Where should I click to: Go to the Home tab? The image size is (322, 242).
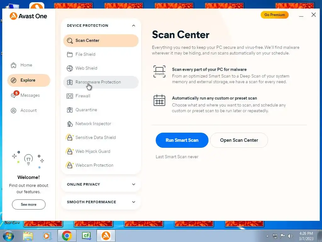coord(29,65)
